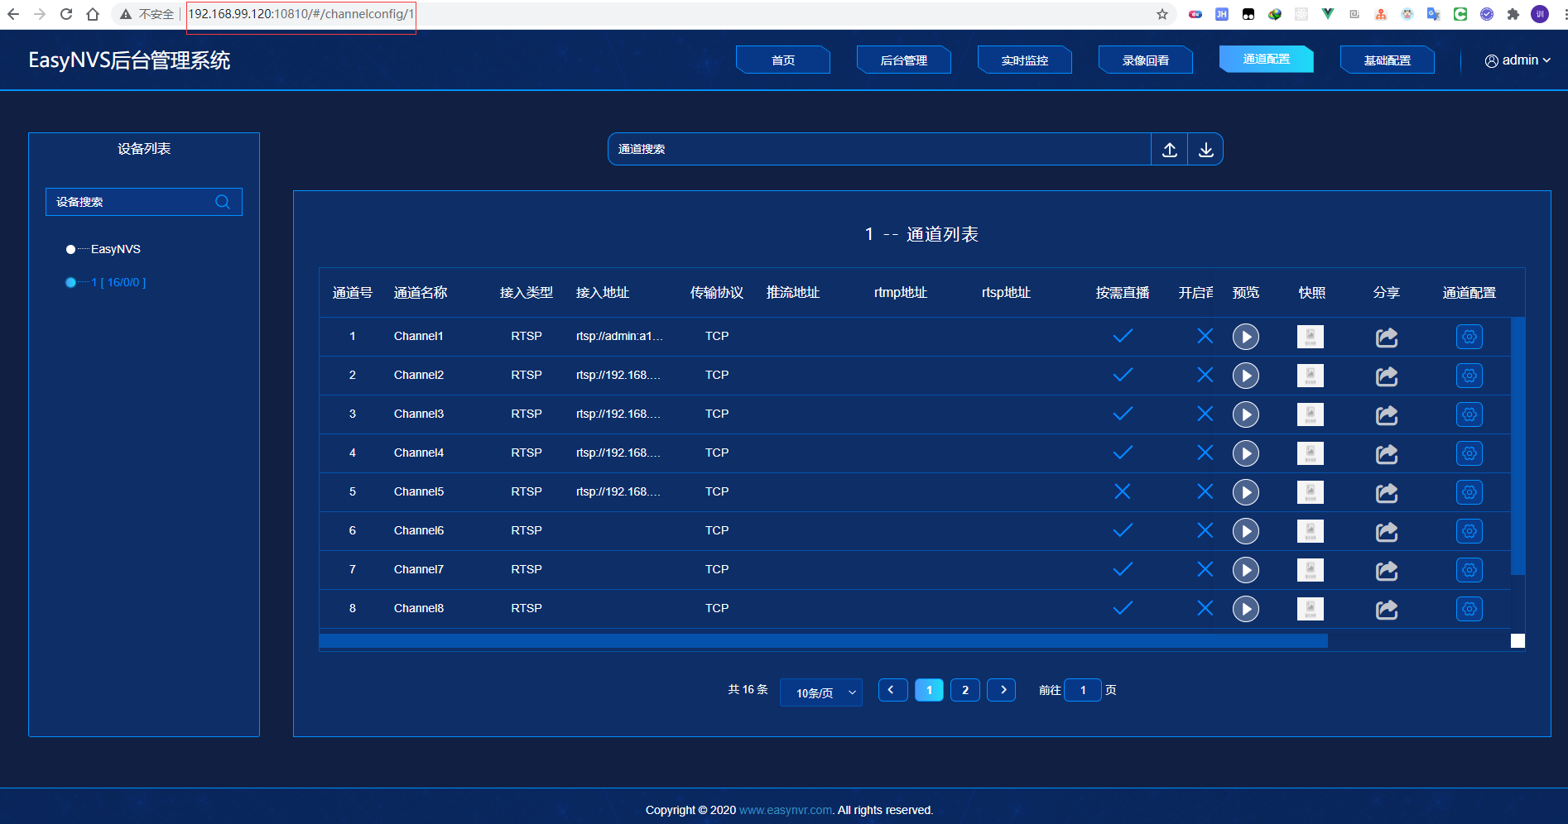Click the share icon for Channel3
Image resolution: width=1568 pixels, height=824 pixels.
pos(1387,414)
